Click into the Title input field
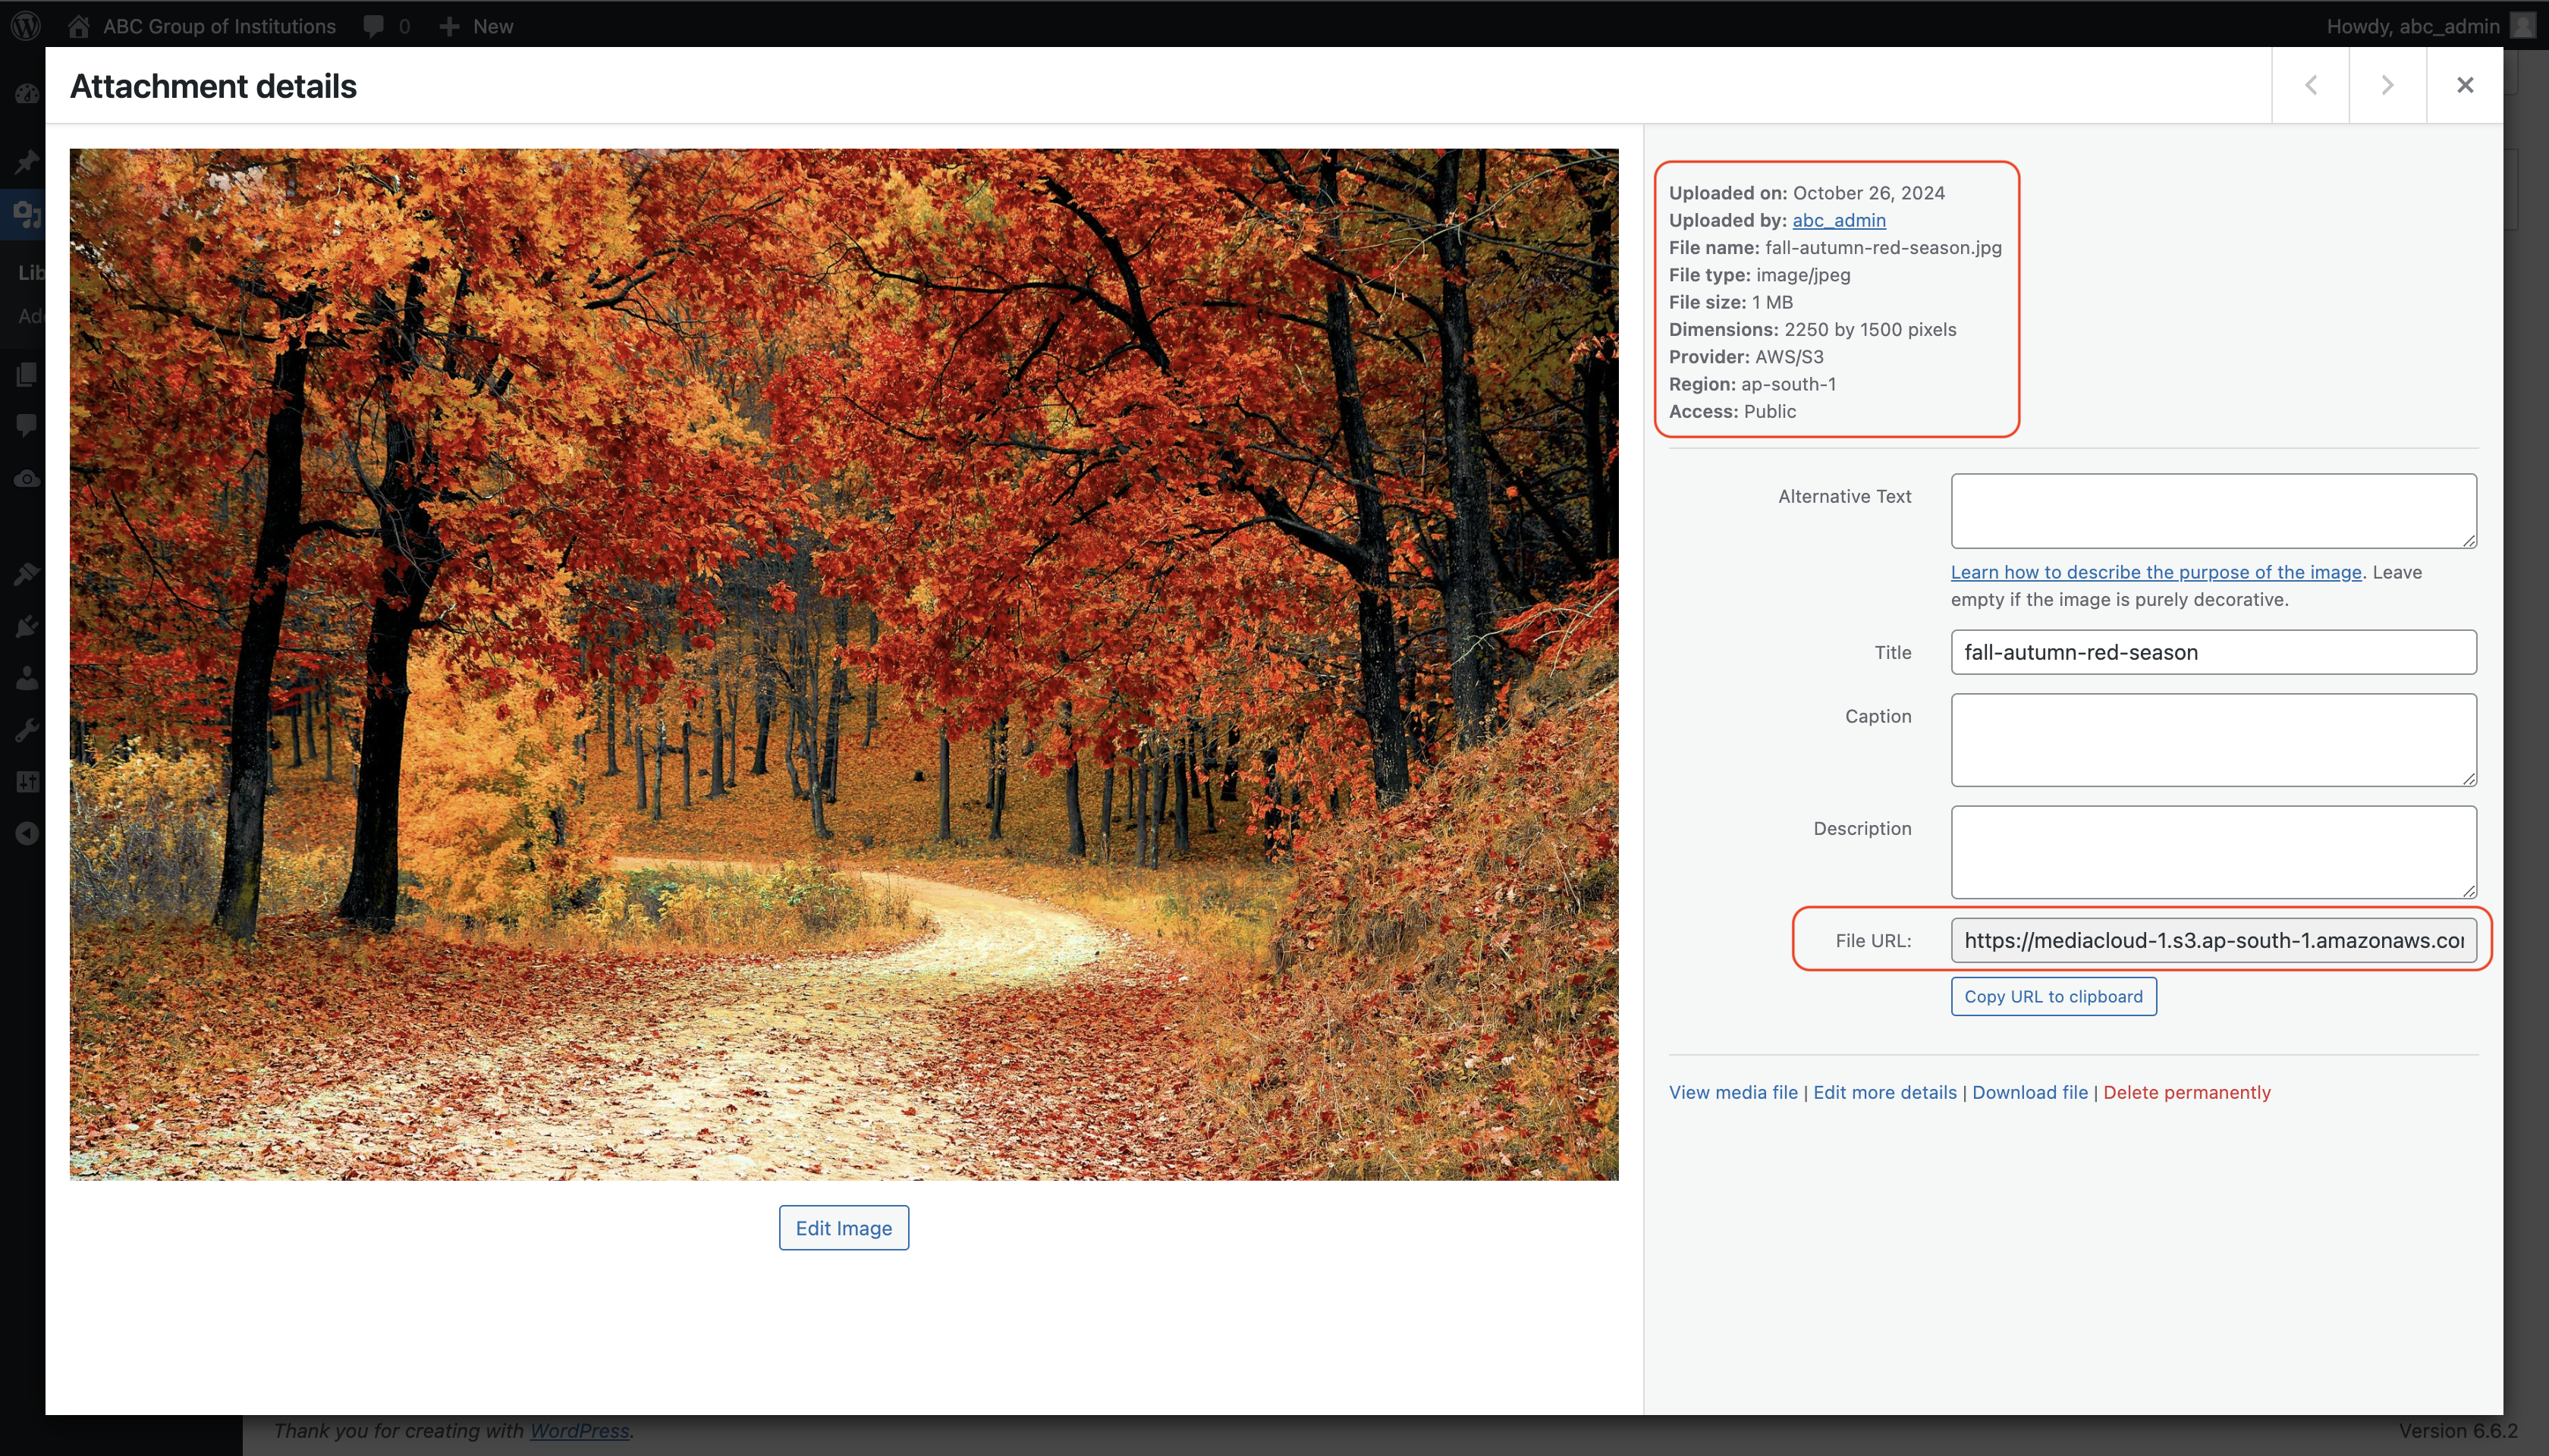The height and width of the screenshot is (1456, 2549). click(x=2214, y=652)
